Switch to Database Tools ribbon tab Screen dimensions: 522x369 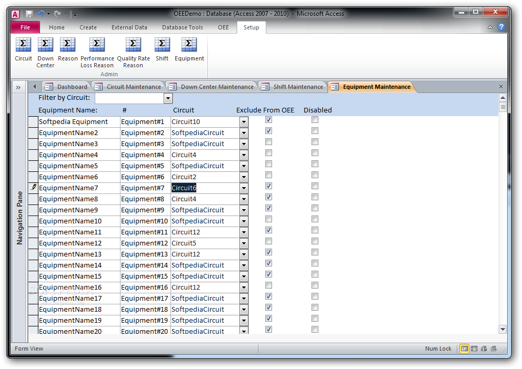183,27
